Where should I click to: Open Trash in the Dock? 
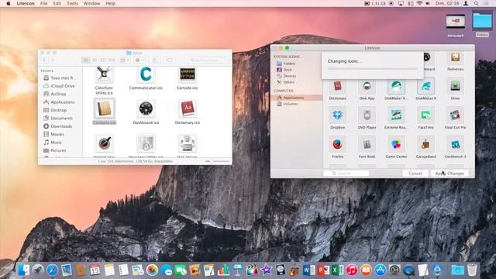(472, 270)
